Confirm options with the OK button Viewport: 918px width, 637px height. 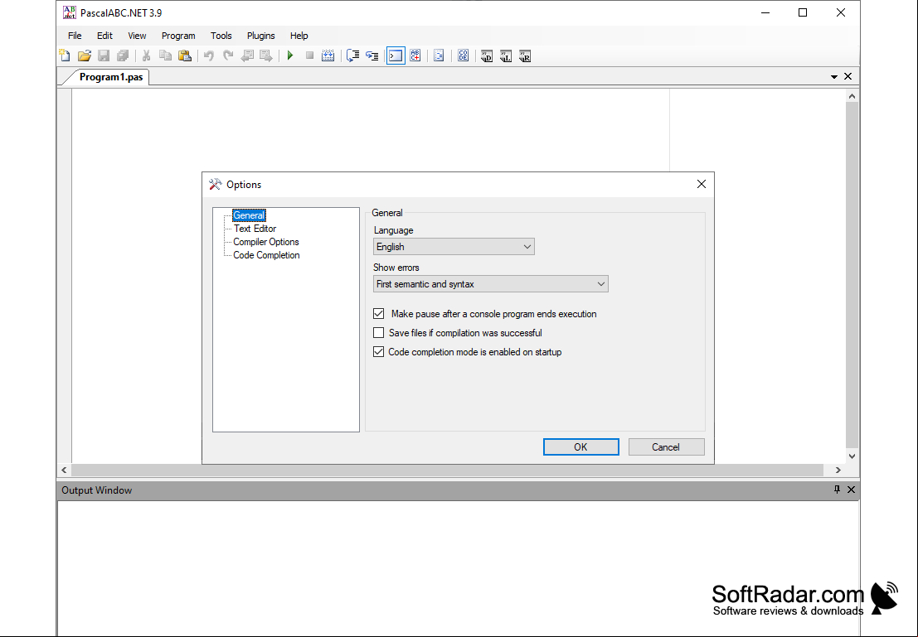(580, 447)
